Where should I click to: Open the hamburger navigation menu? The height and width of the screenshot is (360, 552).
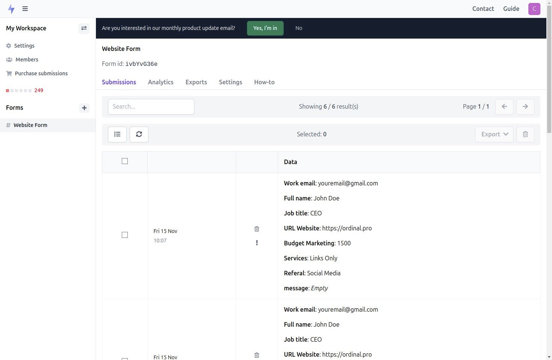tap(25, 9)
